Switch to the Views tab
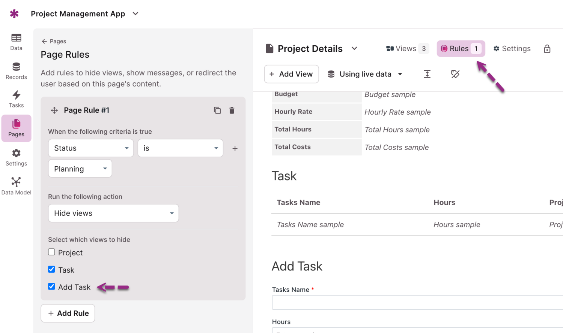The image size is (563, 333). [407, 49]
